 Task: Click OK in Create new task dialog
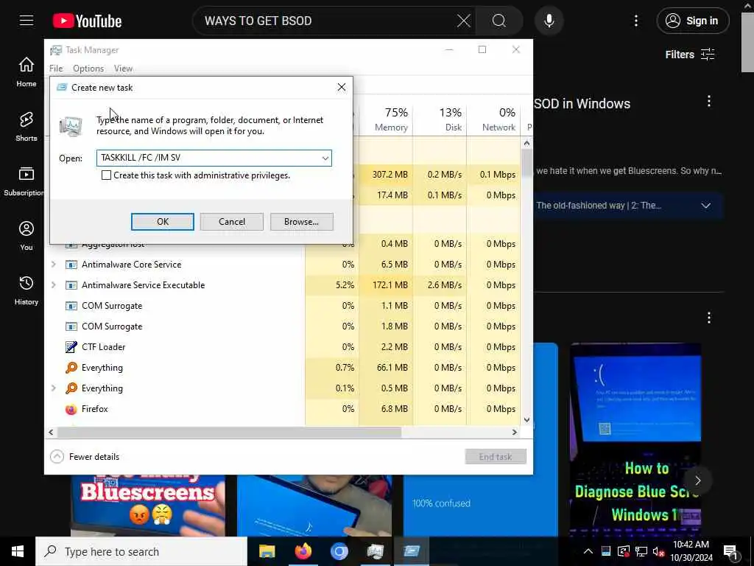point(163,221)
